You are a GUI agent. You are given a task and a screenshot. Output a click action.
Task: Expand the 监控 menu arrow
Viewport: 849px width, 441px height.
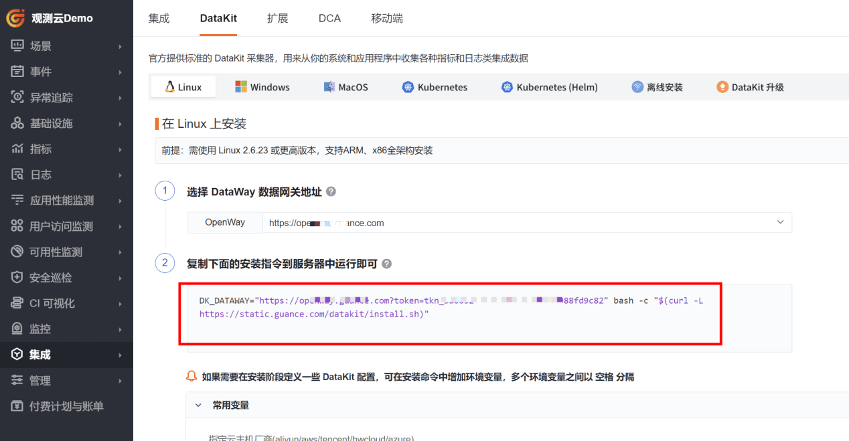pyautogui.click(x=121, y=329)
